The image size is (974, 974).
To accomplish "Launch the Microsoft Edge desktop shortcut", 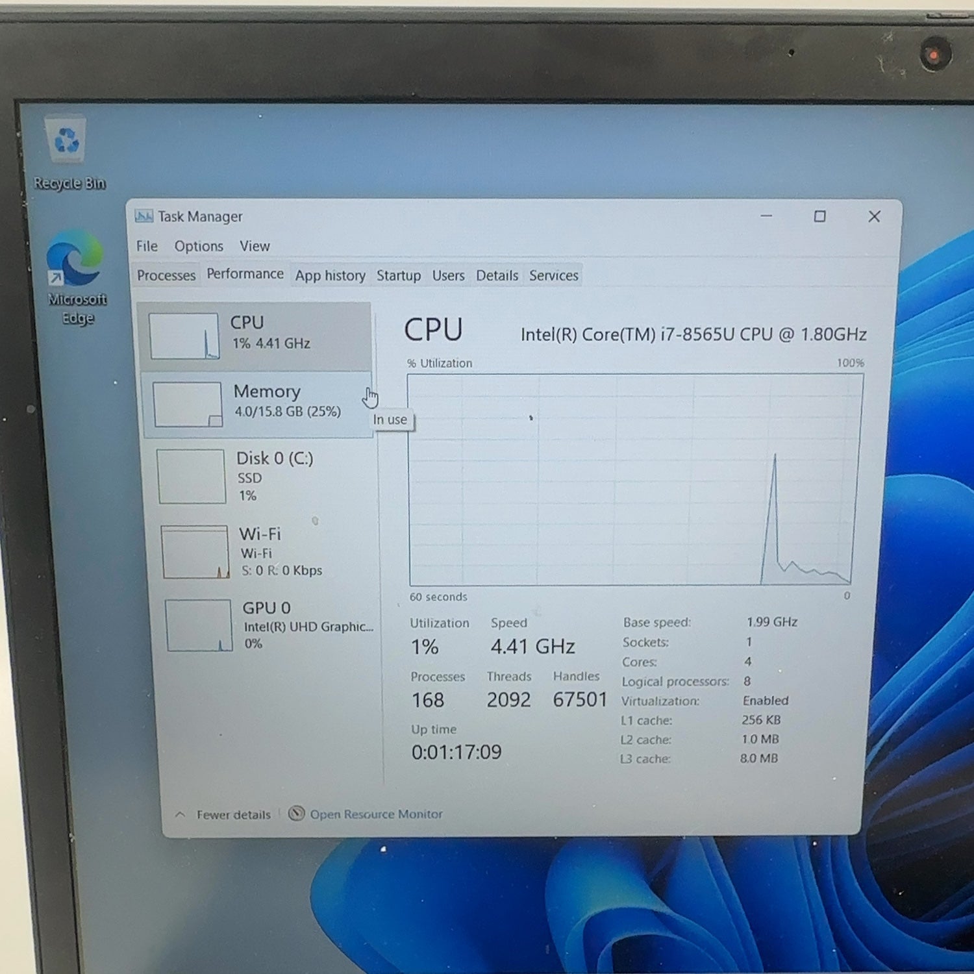I will pos(77,278).
